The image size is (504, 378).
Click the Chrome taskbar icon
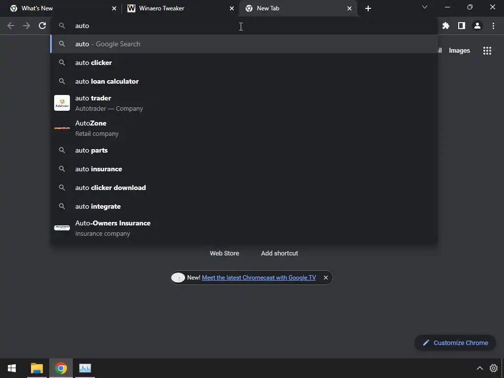click(x=61, y=368)
